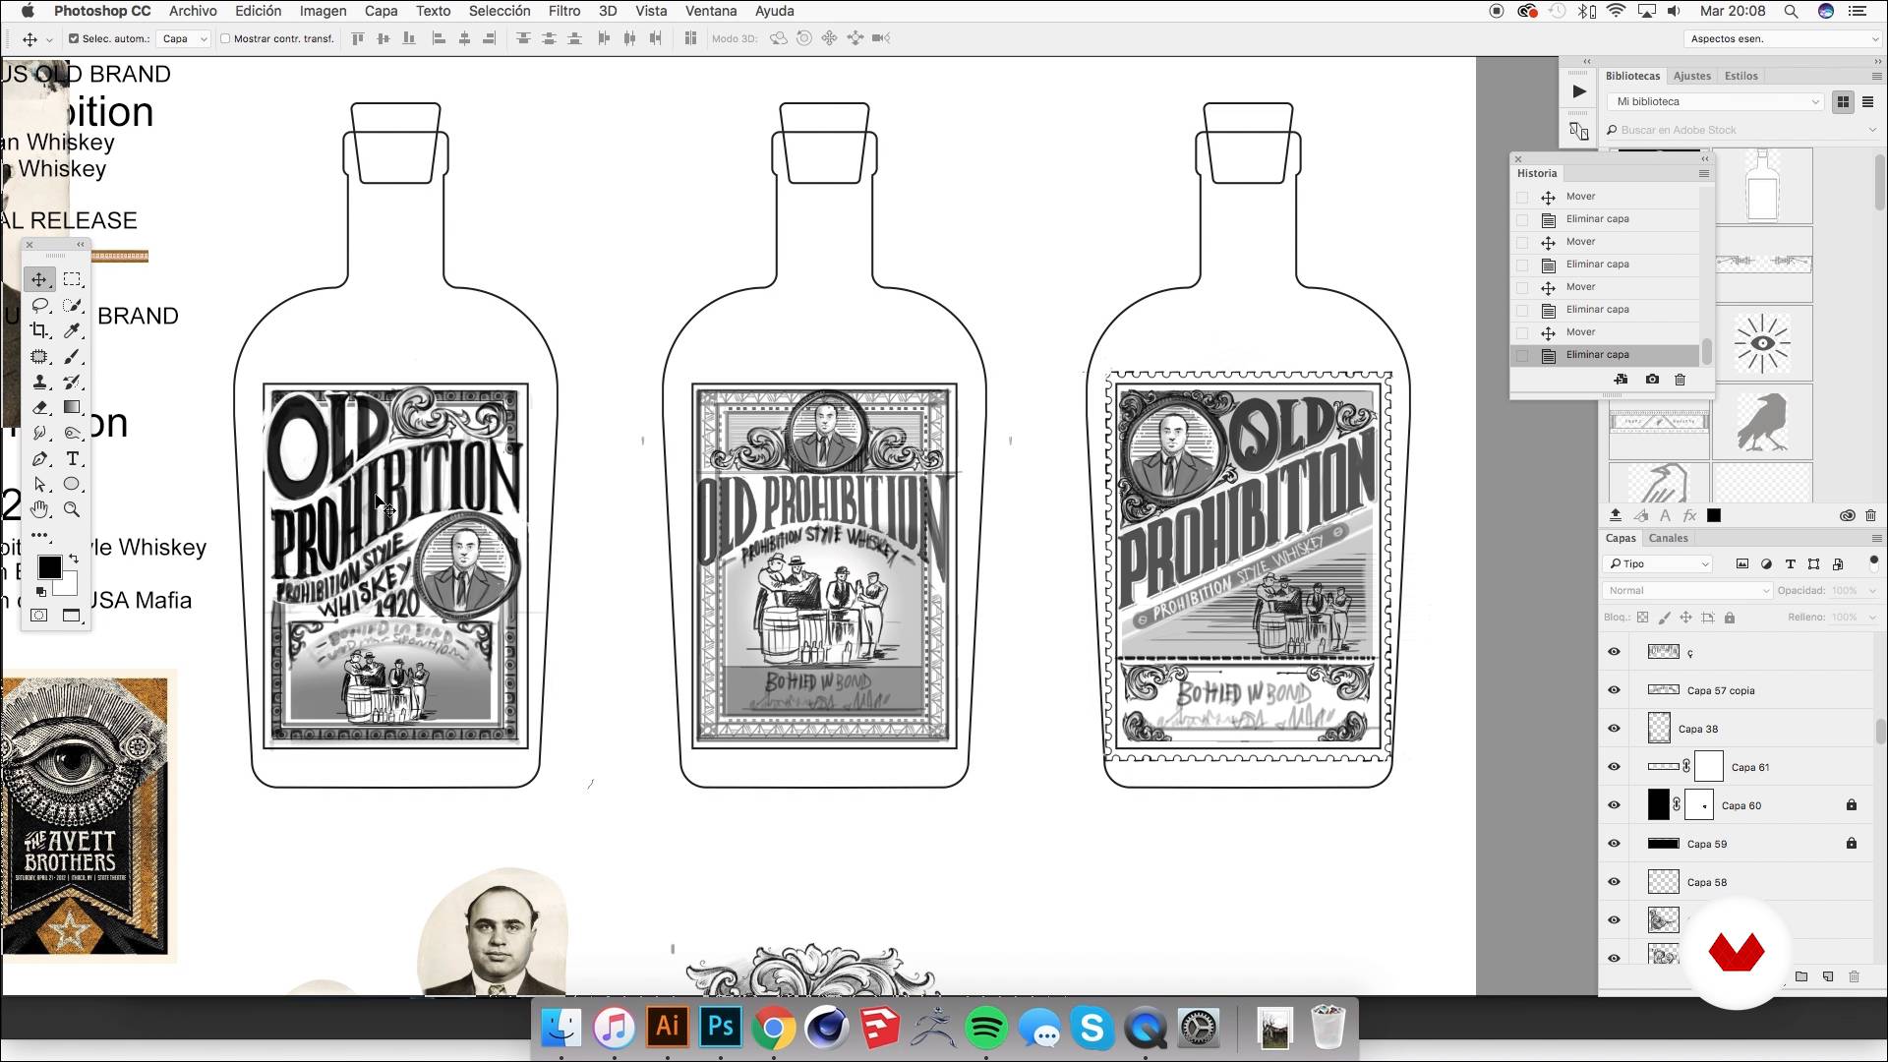Screen dimensions: 1888x1062
Task: Select last Eliminar capa history state
Action: 1606,355
